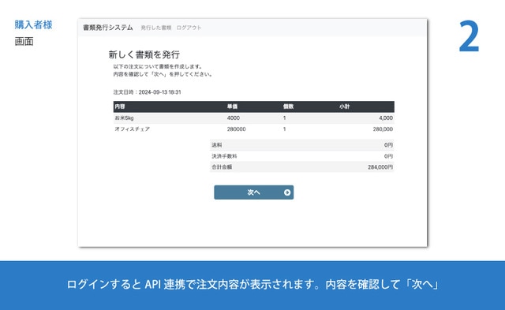505x310 pixels.
Task: Click the 284,000円 total amount
Action: pos(380,167)
